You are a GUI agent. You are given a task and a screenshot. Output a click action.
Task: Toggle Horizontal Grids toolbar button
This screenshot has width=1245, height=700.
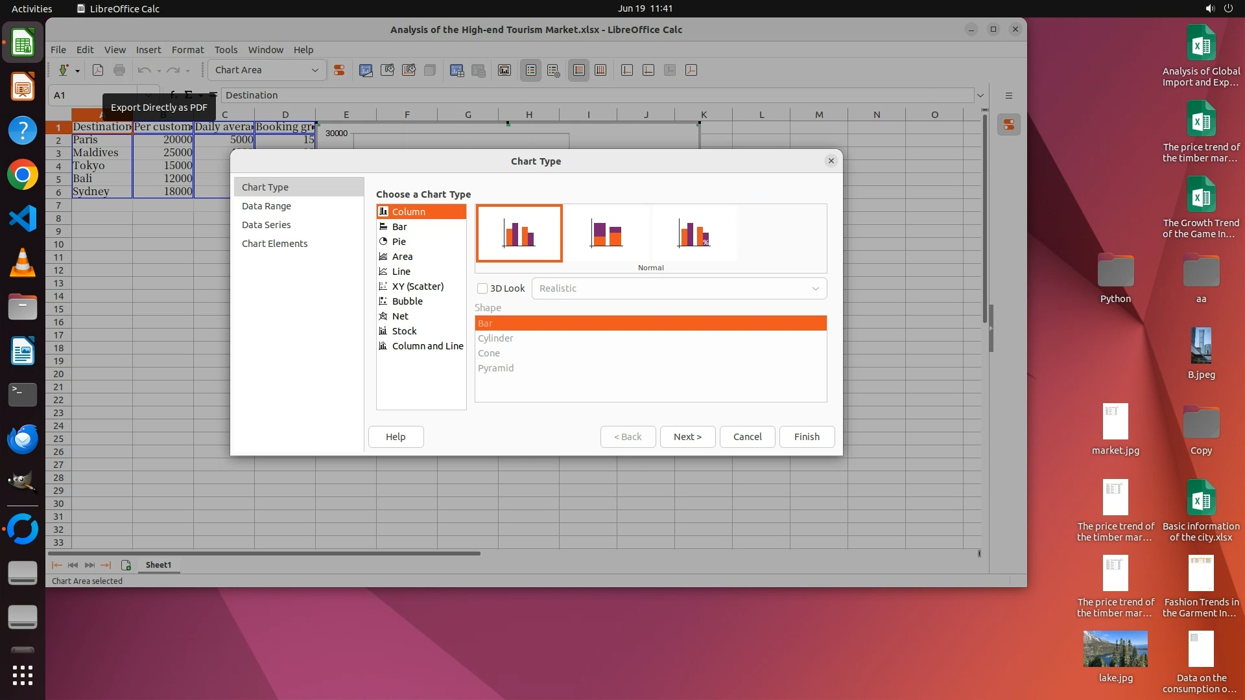tap(578, 70)
